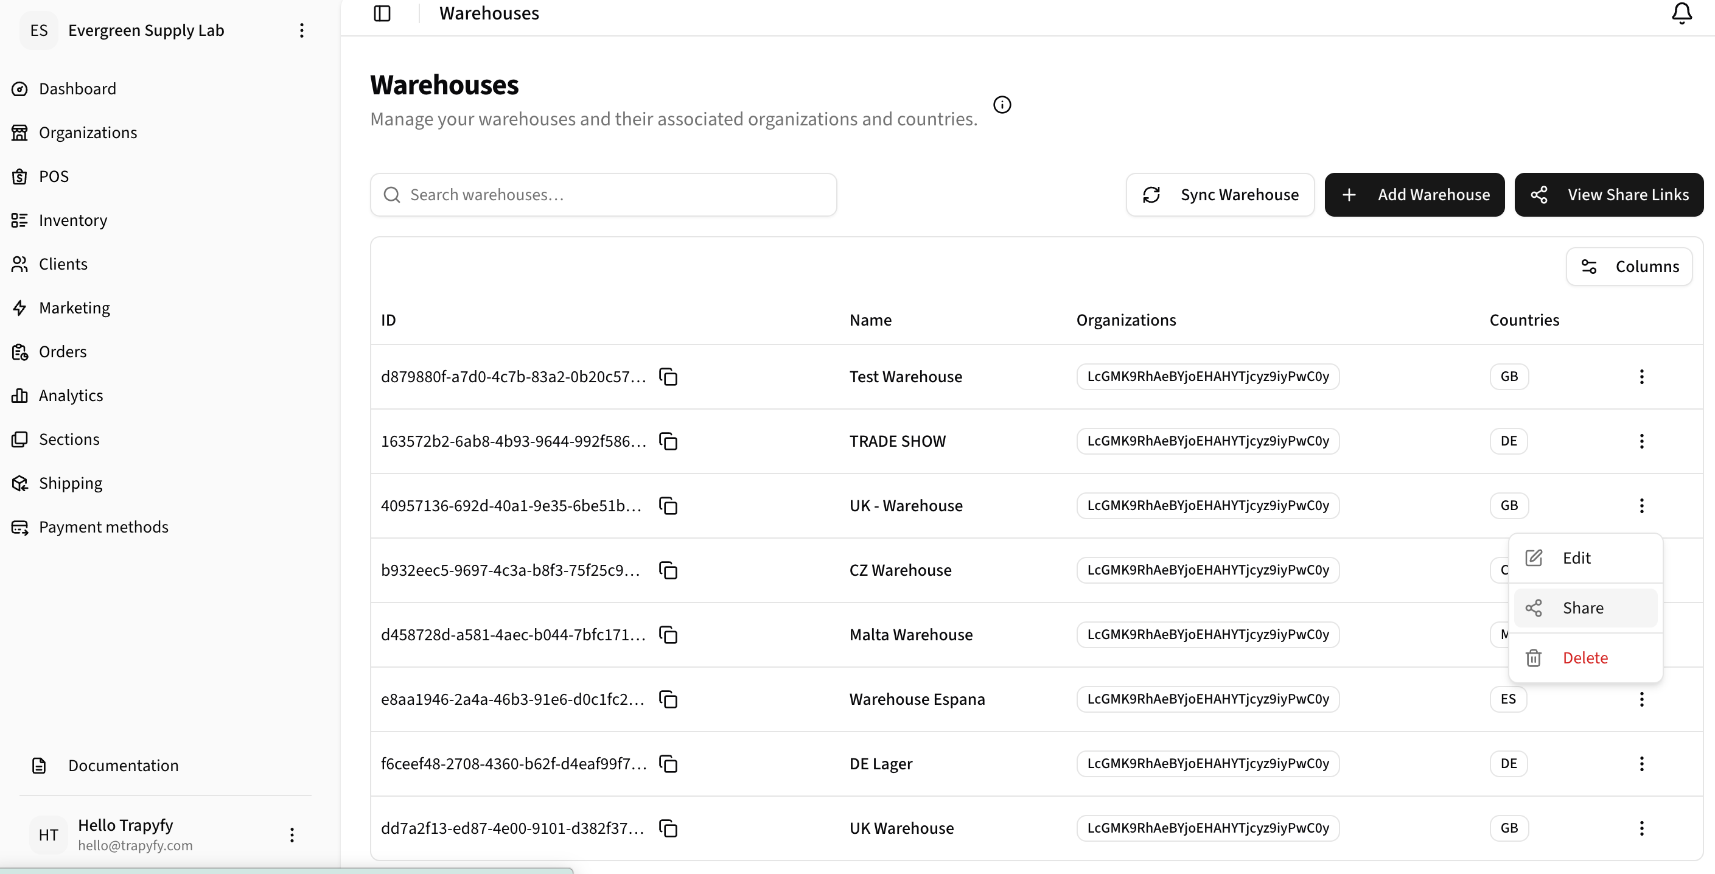Open Clients section
Screen dimensions: 1715x874
pos(63,264)
